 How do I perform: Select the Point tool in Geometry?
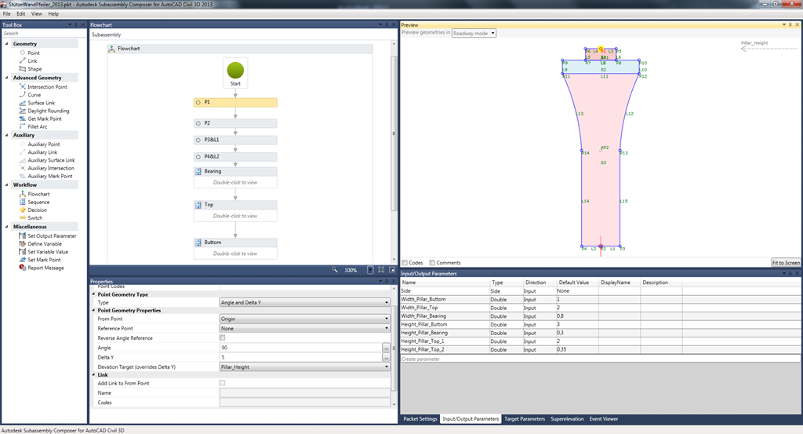coord(33,53)
